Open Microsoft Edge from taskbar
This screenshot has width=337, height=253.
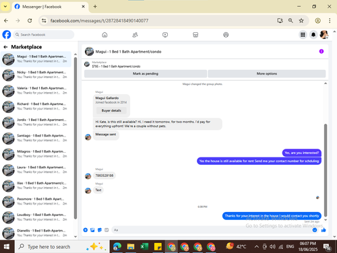click(117, 247)
